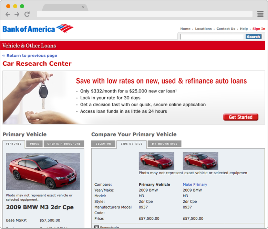Click the browser back arrow

pyautogui.click(x=8, y=14)
